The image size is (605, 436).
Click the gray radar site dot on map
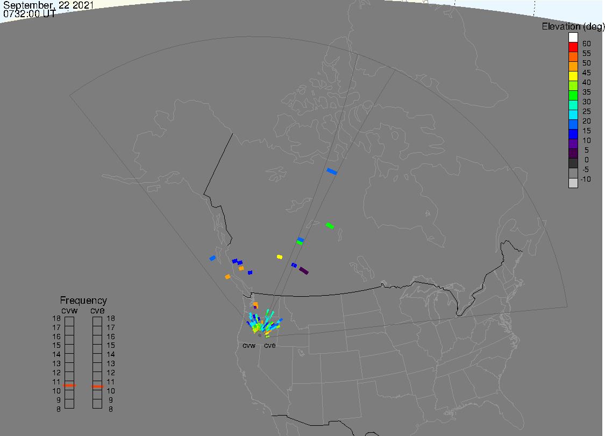[260, 335]
